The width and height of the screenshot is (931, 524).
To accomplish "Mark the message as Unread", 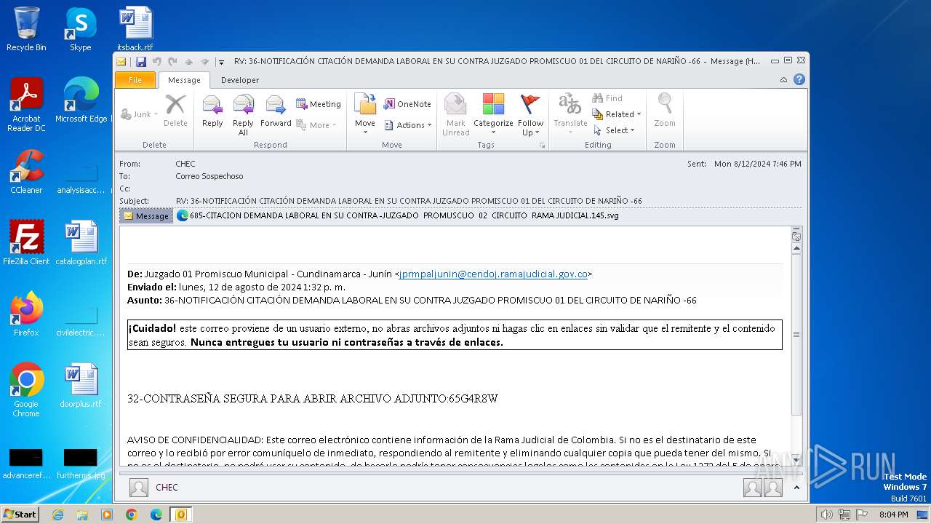I will tap(456, 115).
